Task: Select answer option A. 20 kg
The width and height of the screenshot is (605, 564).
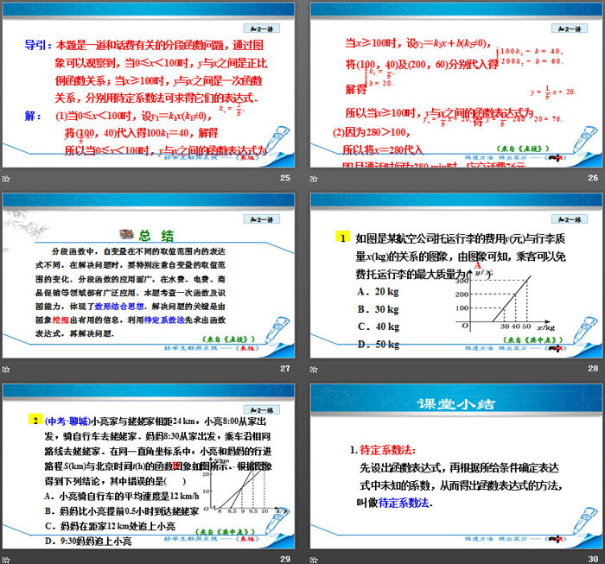Action: coord(379,292)
